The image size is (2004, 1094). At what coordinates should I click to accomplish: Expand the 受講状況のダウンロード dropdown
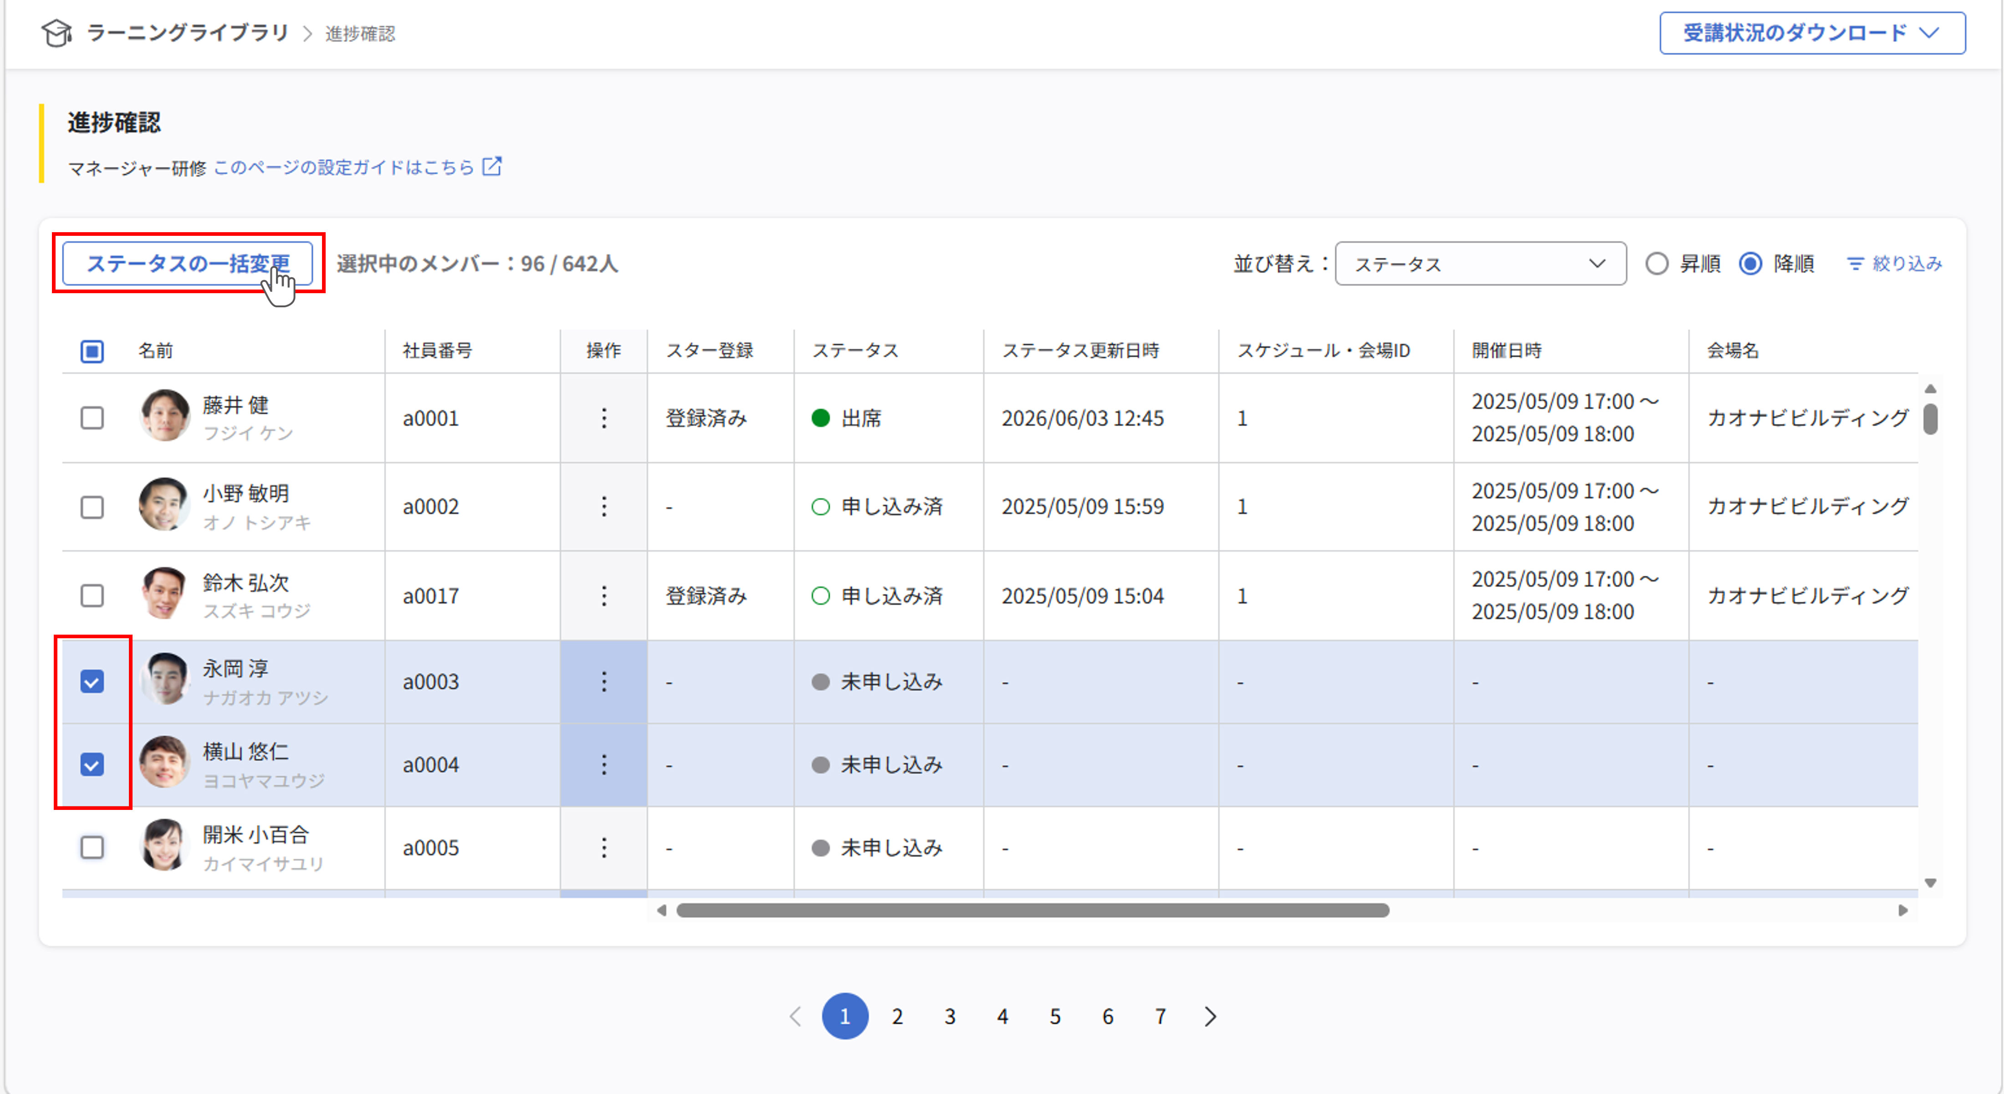1813,33
